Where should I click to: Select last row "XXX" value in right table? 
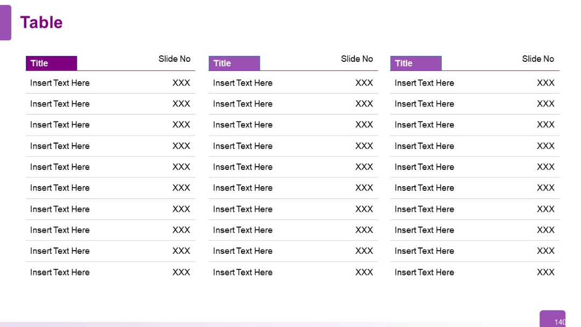coord(546,272)
